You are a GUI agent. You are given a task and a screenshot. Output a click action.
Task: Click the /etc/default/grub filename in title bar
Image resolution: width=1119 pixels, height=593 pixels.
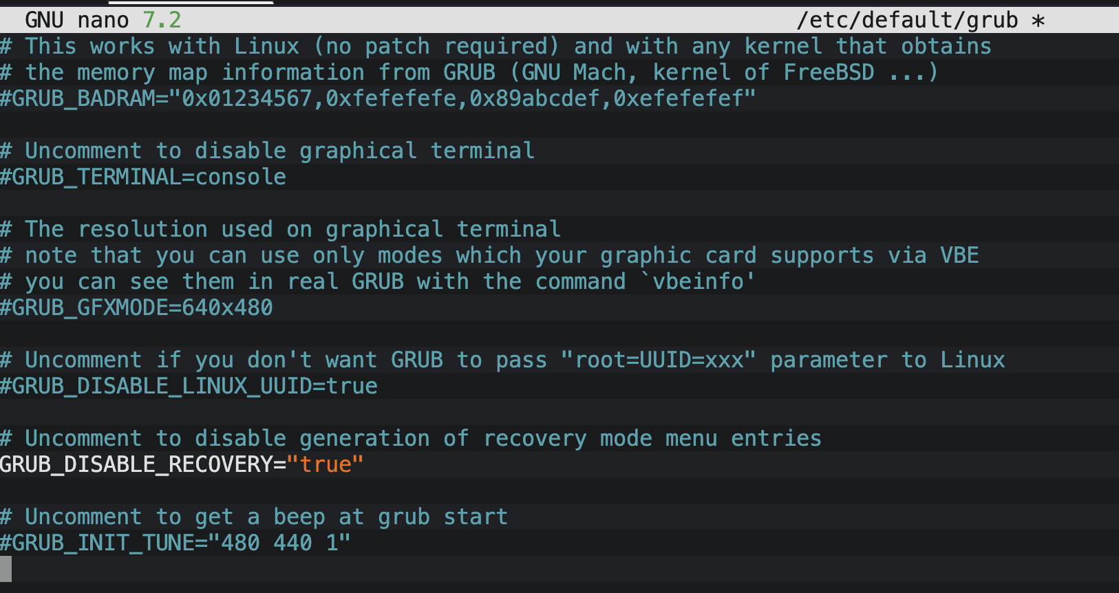coord(906,21)
